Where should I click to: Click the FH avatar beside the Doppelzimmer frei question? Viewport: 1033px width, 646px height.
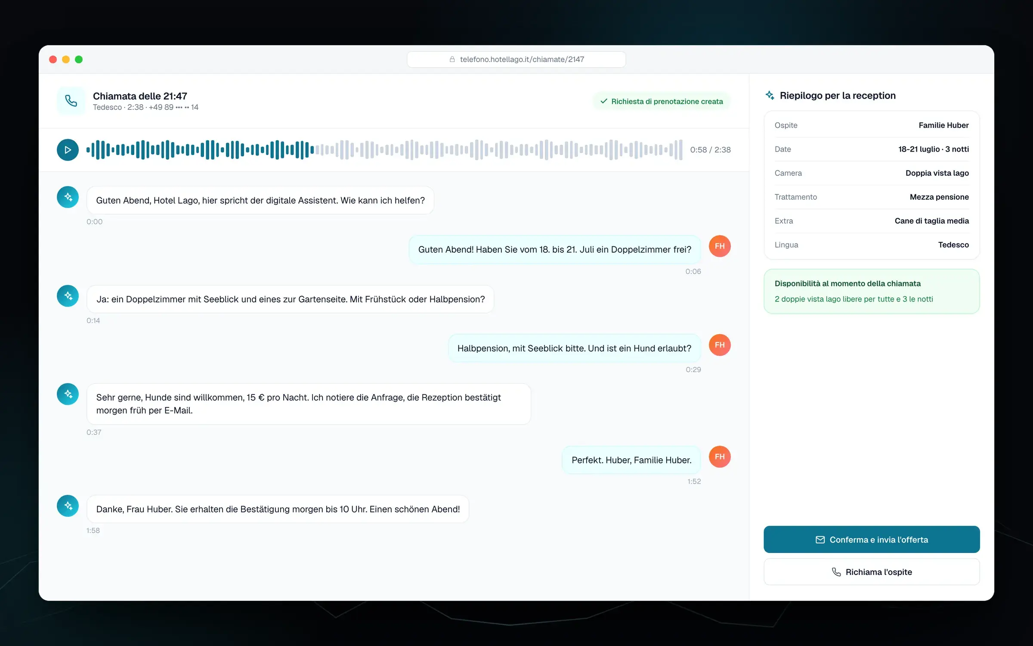(x=720, y=246)
